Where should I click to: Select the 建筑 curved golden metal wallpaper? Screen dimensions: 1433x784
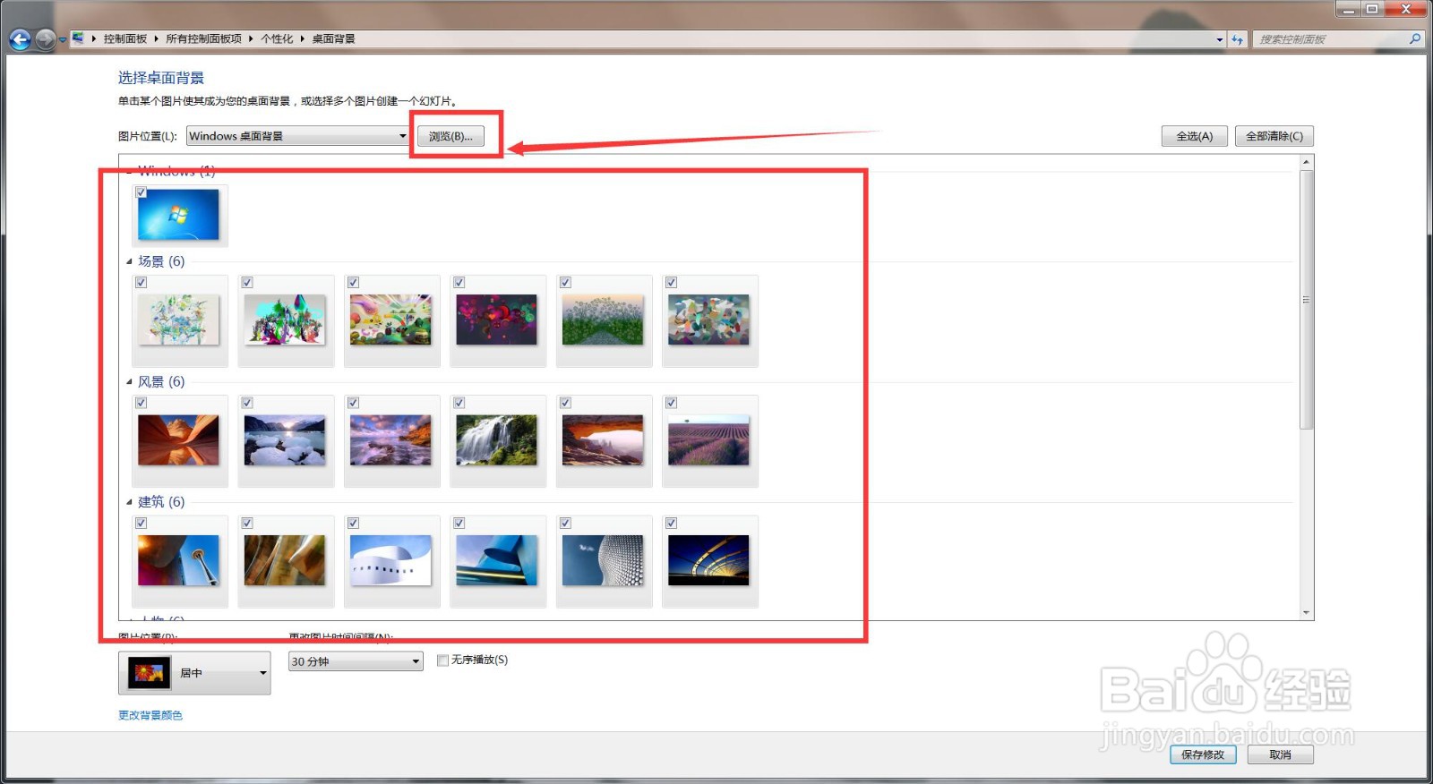pyautogui.click(x=285, y=560)
